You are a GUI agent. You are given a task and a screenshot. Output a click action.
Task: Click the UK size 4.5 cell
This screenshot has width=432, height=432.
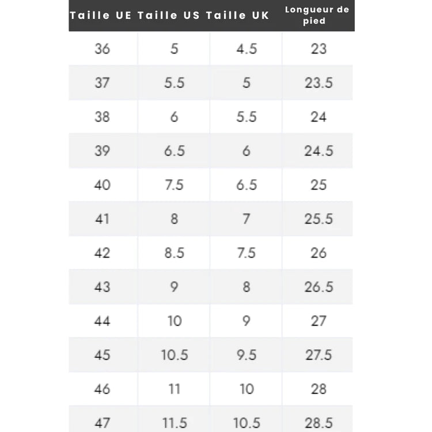247,49
